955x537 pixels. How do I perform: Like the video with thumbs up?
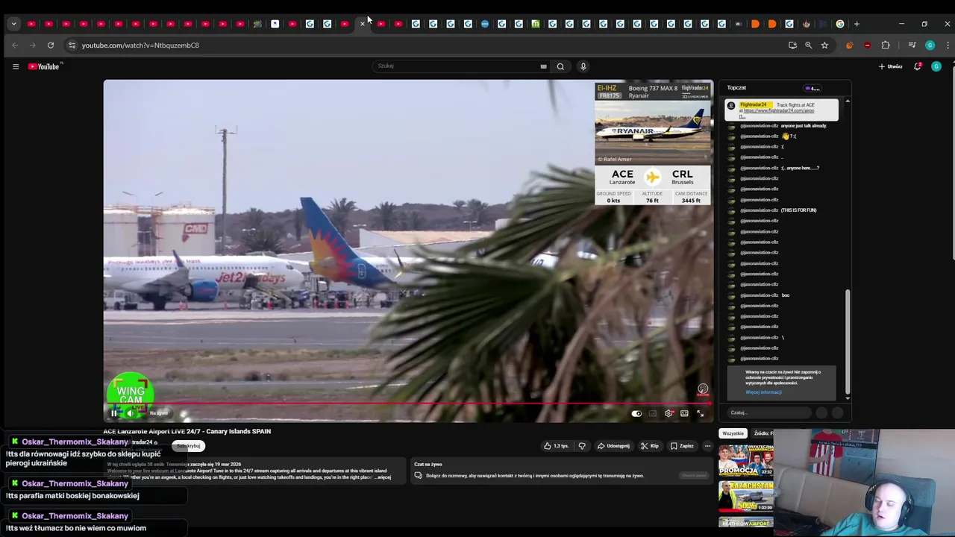tap(557, 446)
